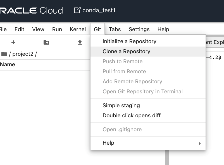Click the new launcher plus icon
This screenshot has height=165, width=224.
pos(13,42)
